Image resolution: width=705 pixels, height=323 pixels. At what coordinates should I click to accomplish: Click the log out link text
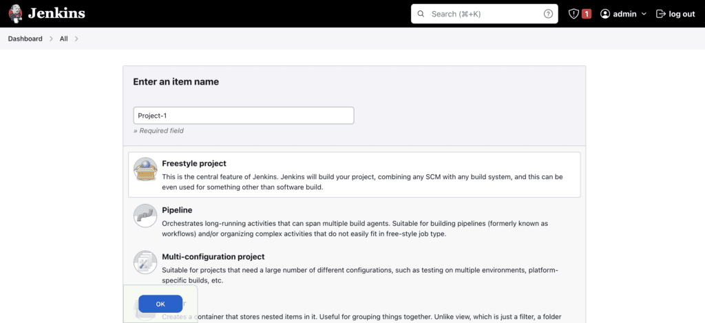click(x=682, y=14)
